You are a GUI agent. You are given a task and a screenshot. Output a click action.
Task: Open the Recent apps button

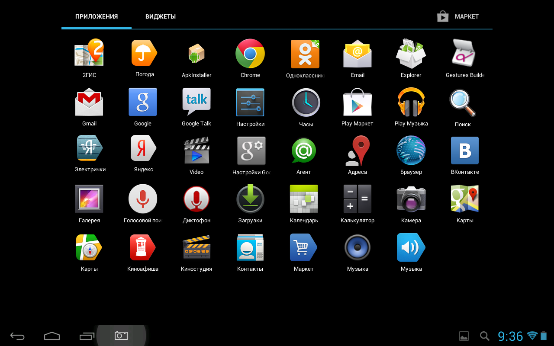pyautogui.click(x=87, y=336)
